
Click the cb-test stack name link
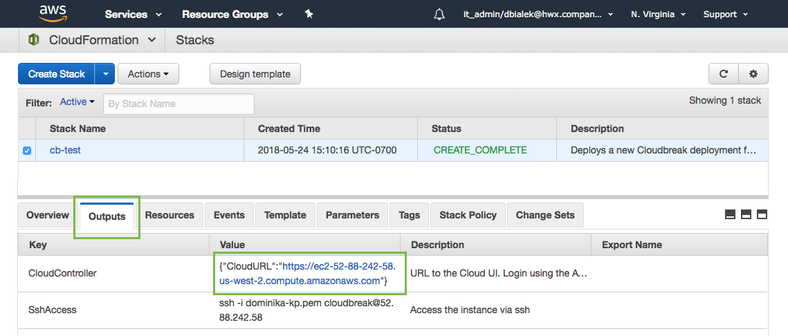65,150
